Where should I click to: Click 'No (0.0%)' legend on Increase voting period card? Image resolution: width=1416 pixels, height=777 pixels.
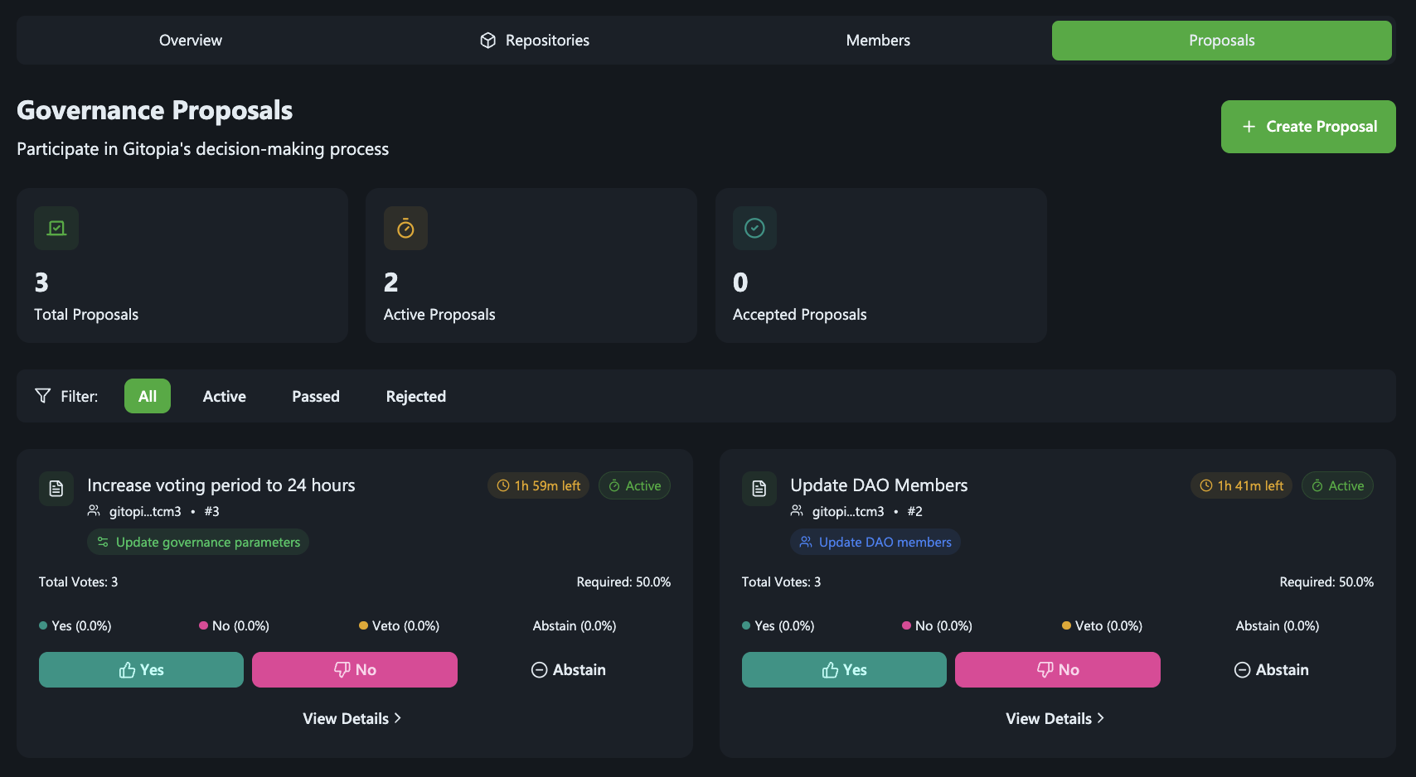pos(234,625)
